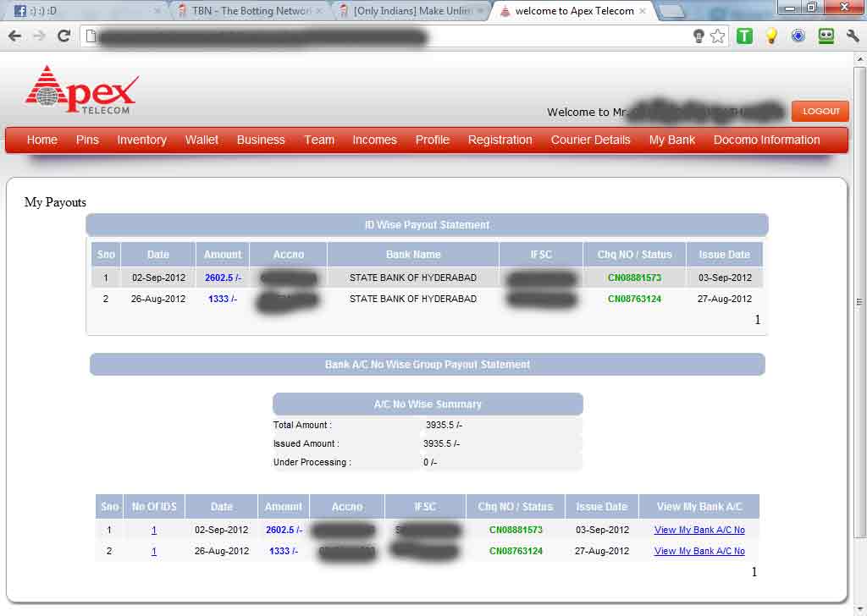867x616 pixels.
Task: Click the scrollbar up arrow
Action: (860, 58)
